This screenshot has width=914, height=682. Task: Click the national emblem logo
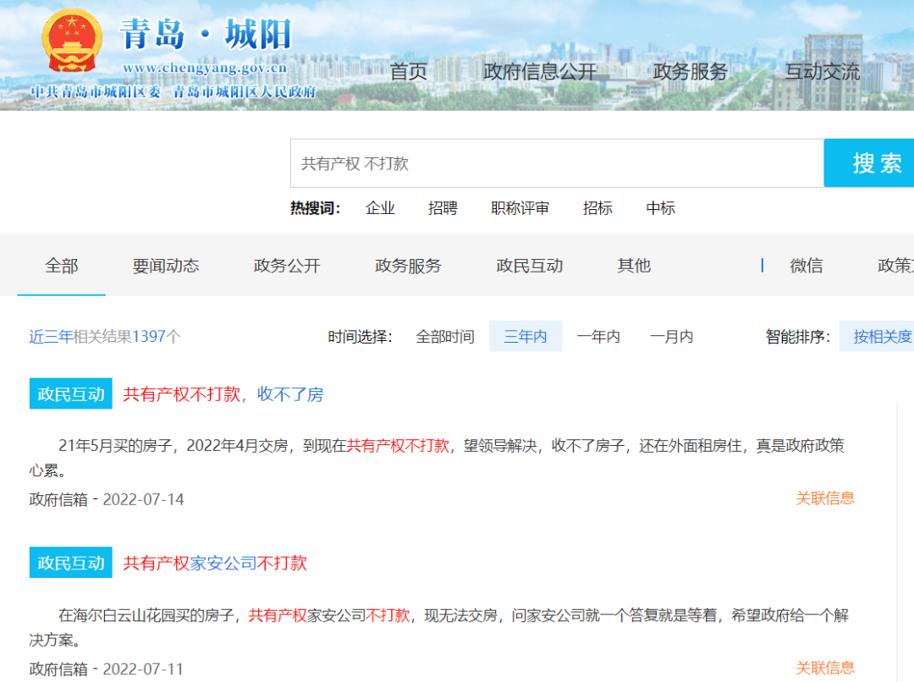[72, 41]
